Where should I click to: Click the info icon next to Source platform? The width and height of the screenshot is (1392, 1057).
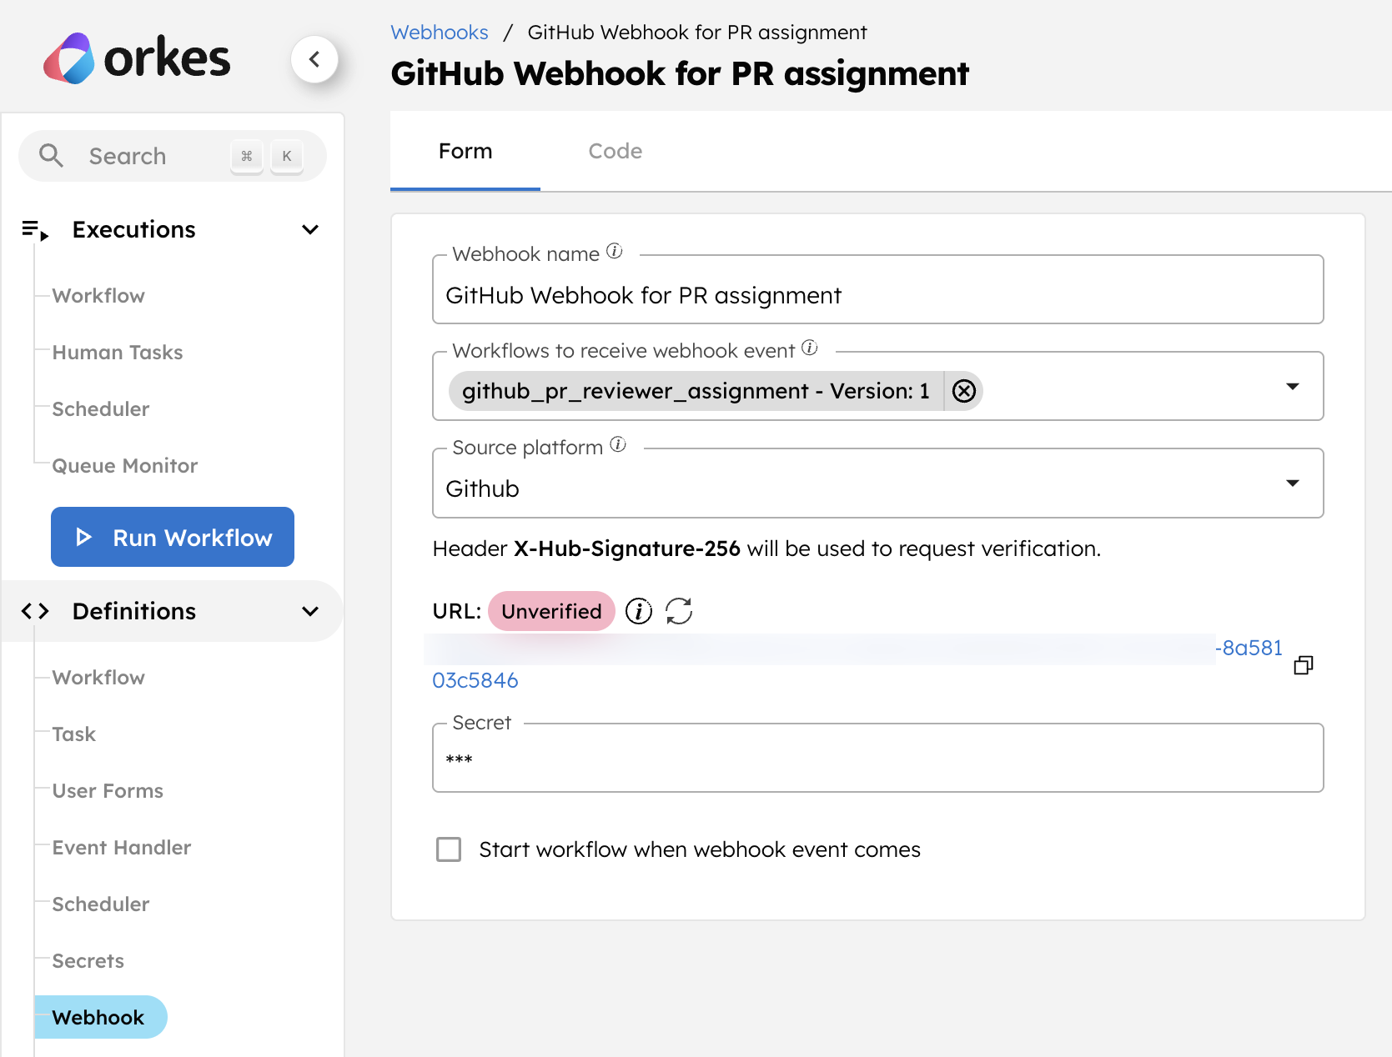pyautogui.click(x=617, y=444)
